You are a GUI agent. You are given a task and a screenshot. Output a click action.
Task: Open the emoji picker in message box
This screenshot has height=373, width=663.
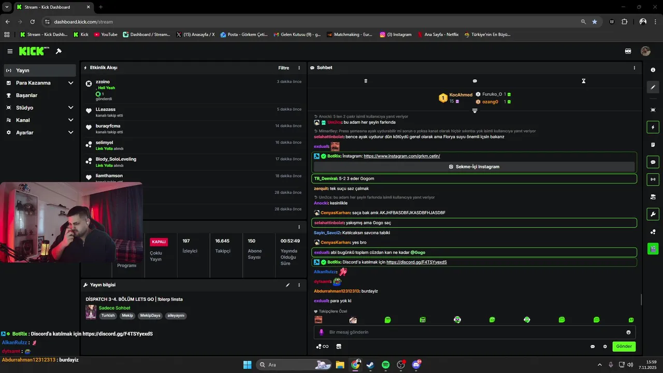click(x=628, y=332)
